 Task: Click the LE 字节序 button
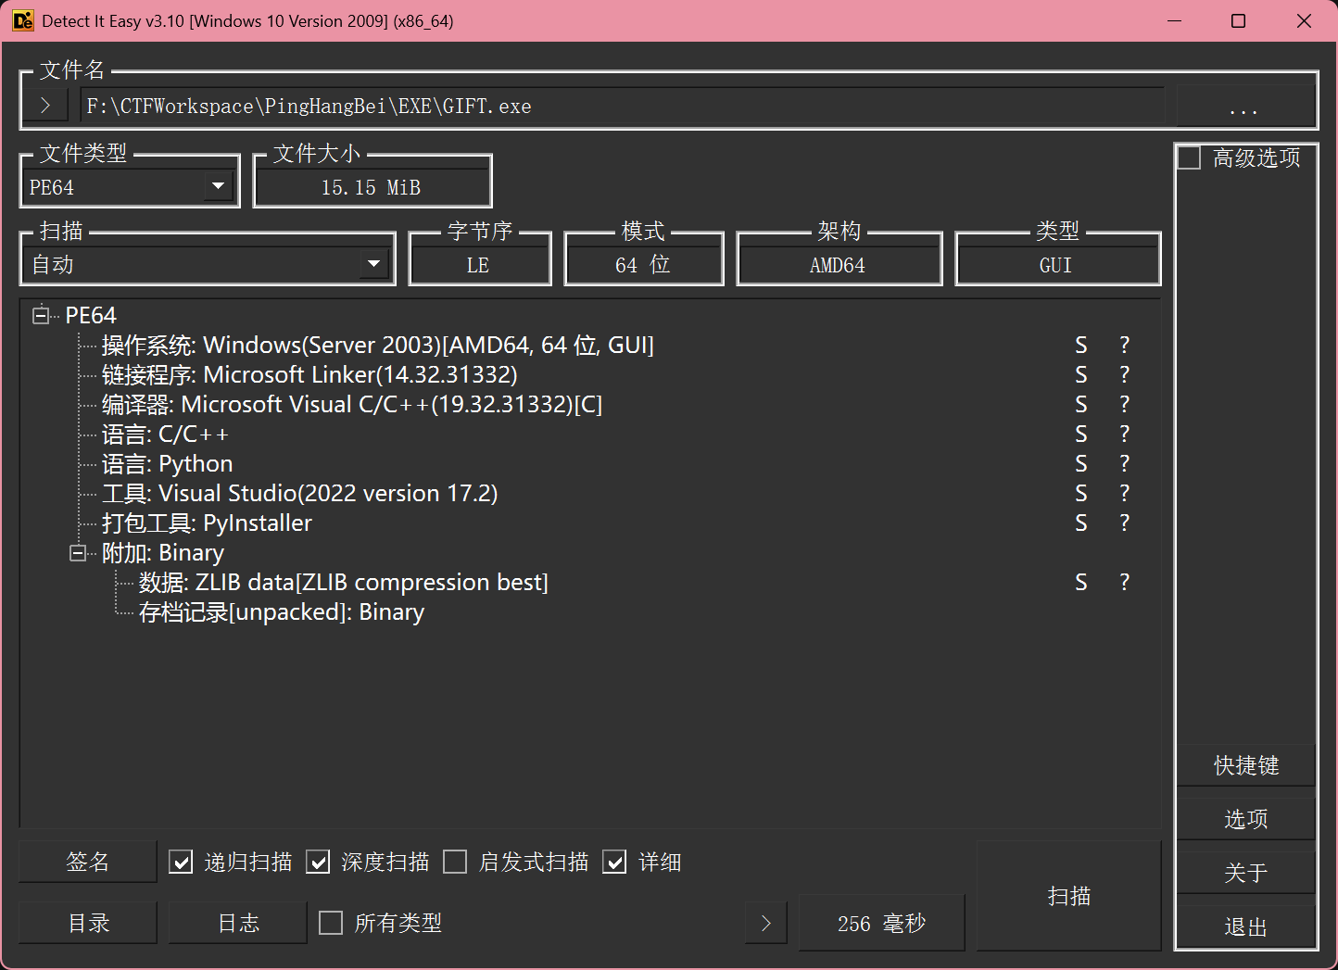(479, 265)
